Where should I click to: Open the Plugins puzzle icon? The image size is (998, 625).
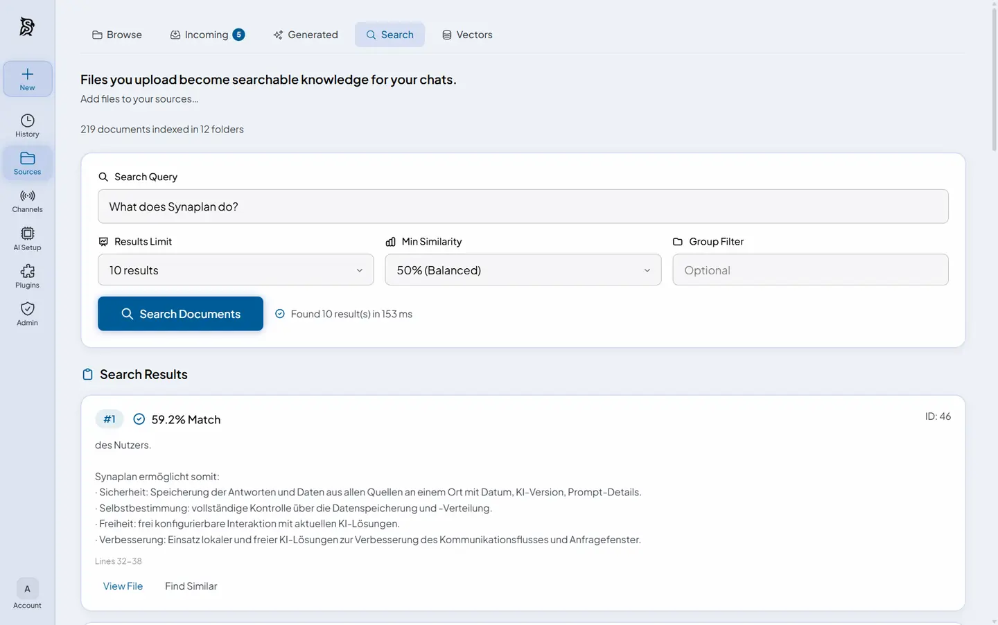(27, 271)
